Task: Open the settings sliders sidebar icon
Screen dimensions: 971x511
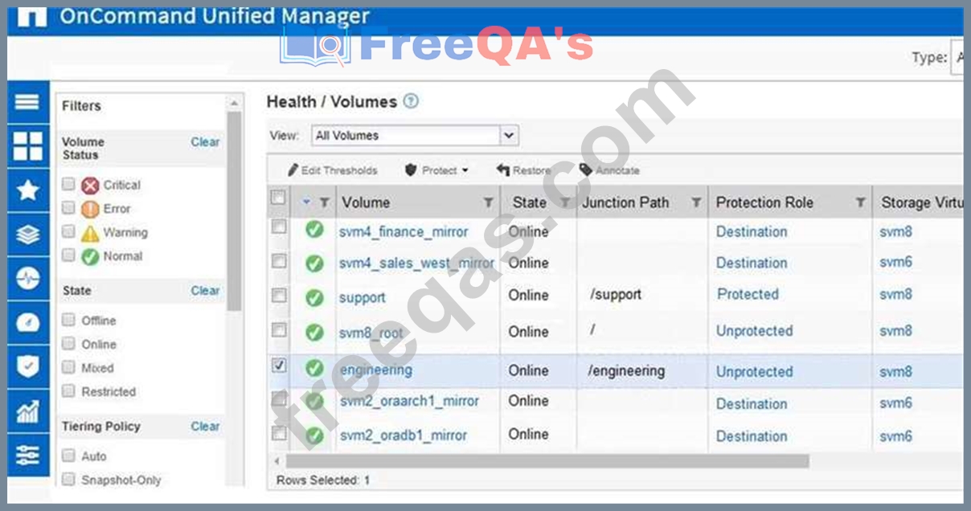Action: (27, 456)
